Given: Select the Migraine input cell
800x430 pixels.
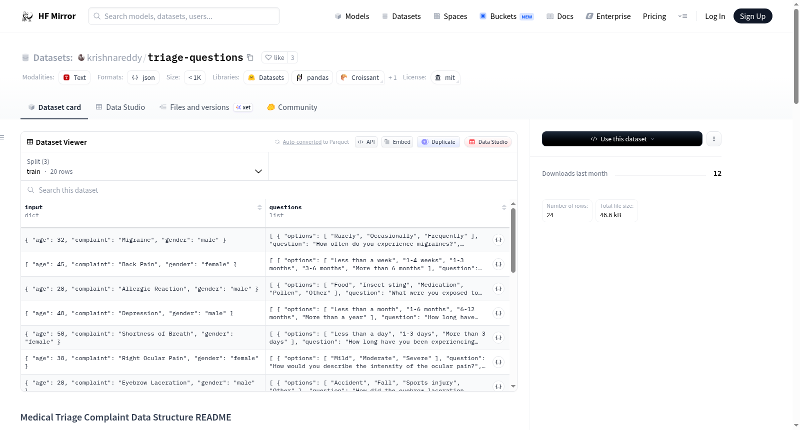Looking at the screenshot, I should (x=143, y=240).
